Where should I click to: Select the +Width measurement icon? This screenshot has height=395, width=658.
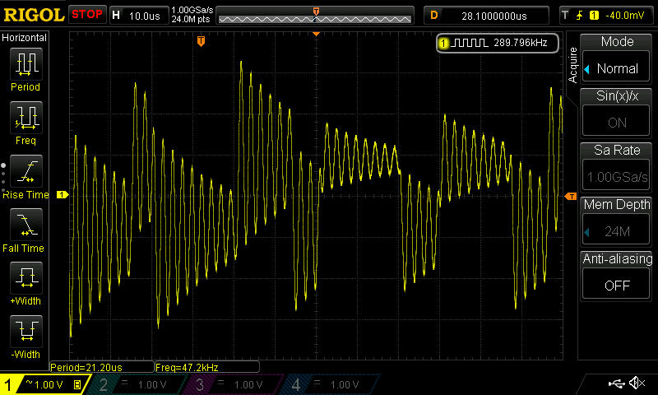[x=25, y=279]
